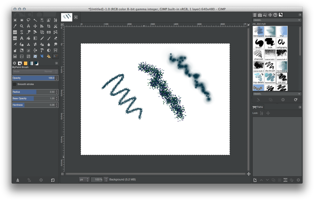Select the Eraser tool
Image resolution: width=314 pixels, height=200 pixels.
point(55,38)
